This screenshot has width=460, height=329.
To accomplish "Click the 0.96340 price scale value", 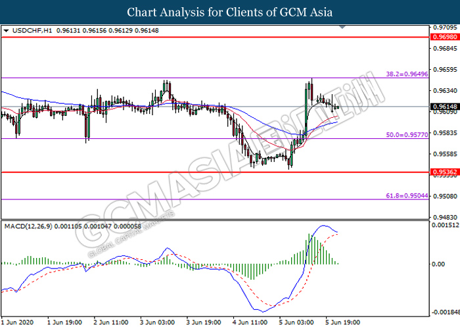I will (445, 91).
